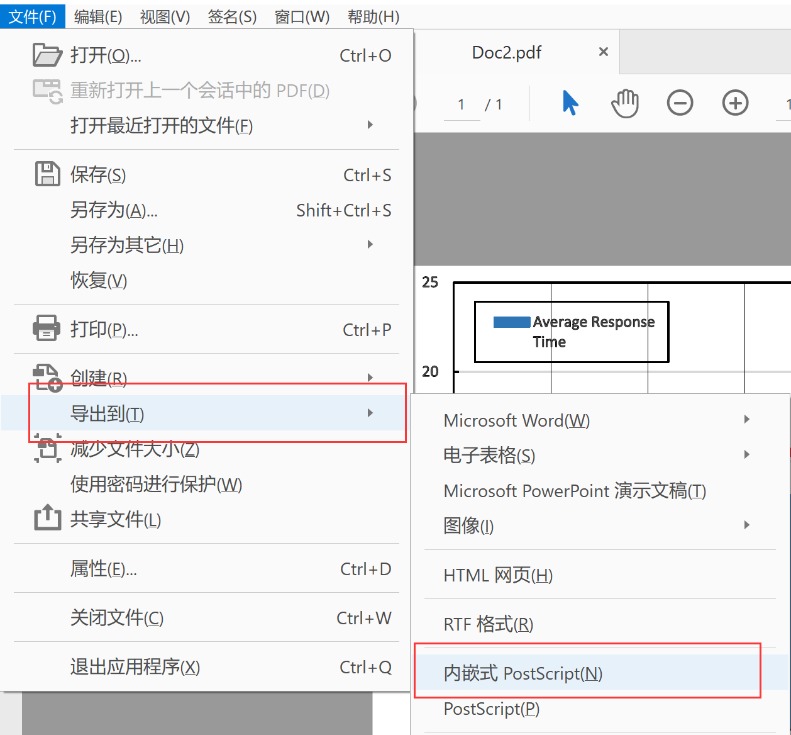The image size is (791, 735).
Task: Activate the selection arrow tool
Action: 570,103
